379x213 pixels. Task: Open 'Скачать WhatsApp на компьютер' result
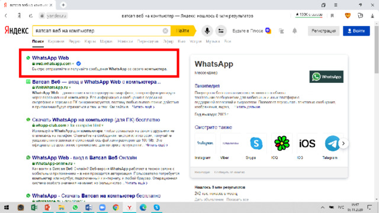[96, 120]
